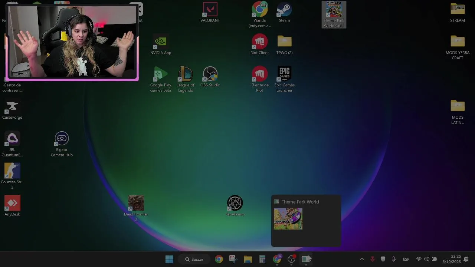Open the League of Legends shortcut
Screen dimensions: 475x267
click(x=186, y=79)
